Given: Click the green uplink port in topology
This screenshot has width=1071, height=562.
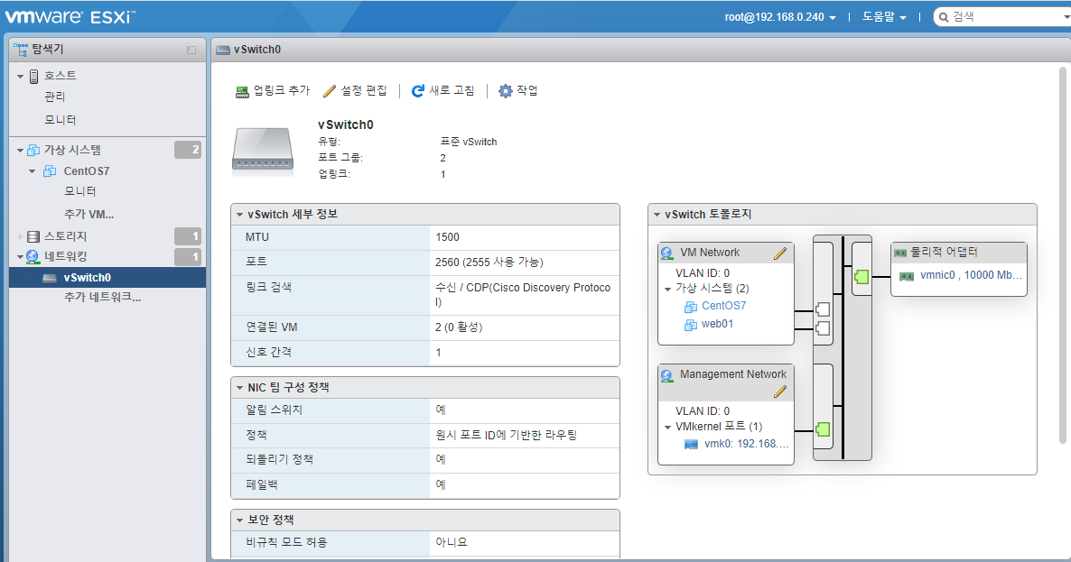Looking at the screenshot, I should click(x=862, y=277).
